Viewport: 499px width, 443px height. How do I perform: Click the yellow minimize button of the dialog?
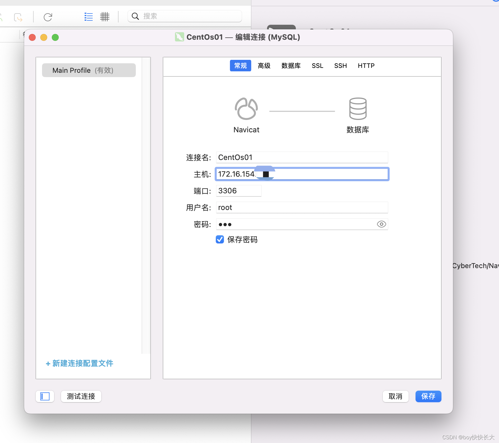[x=44, y=37]
